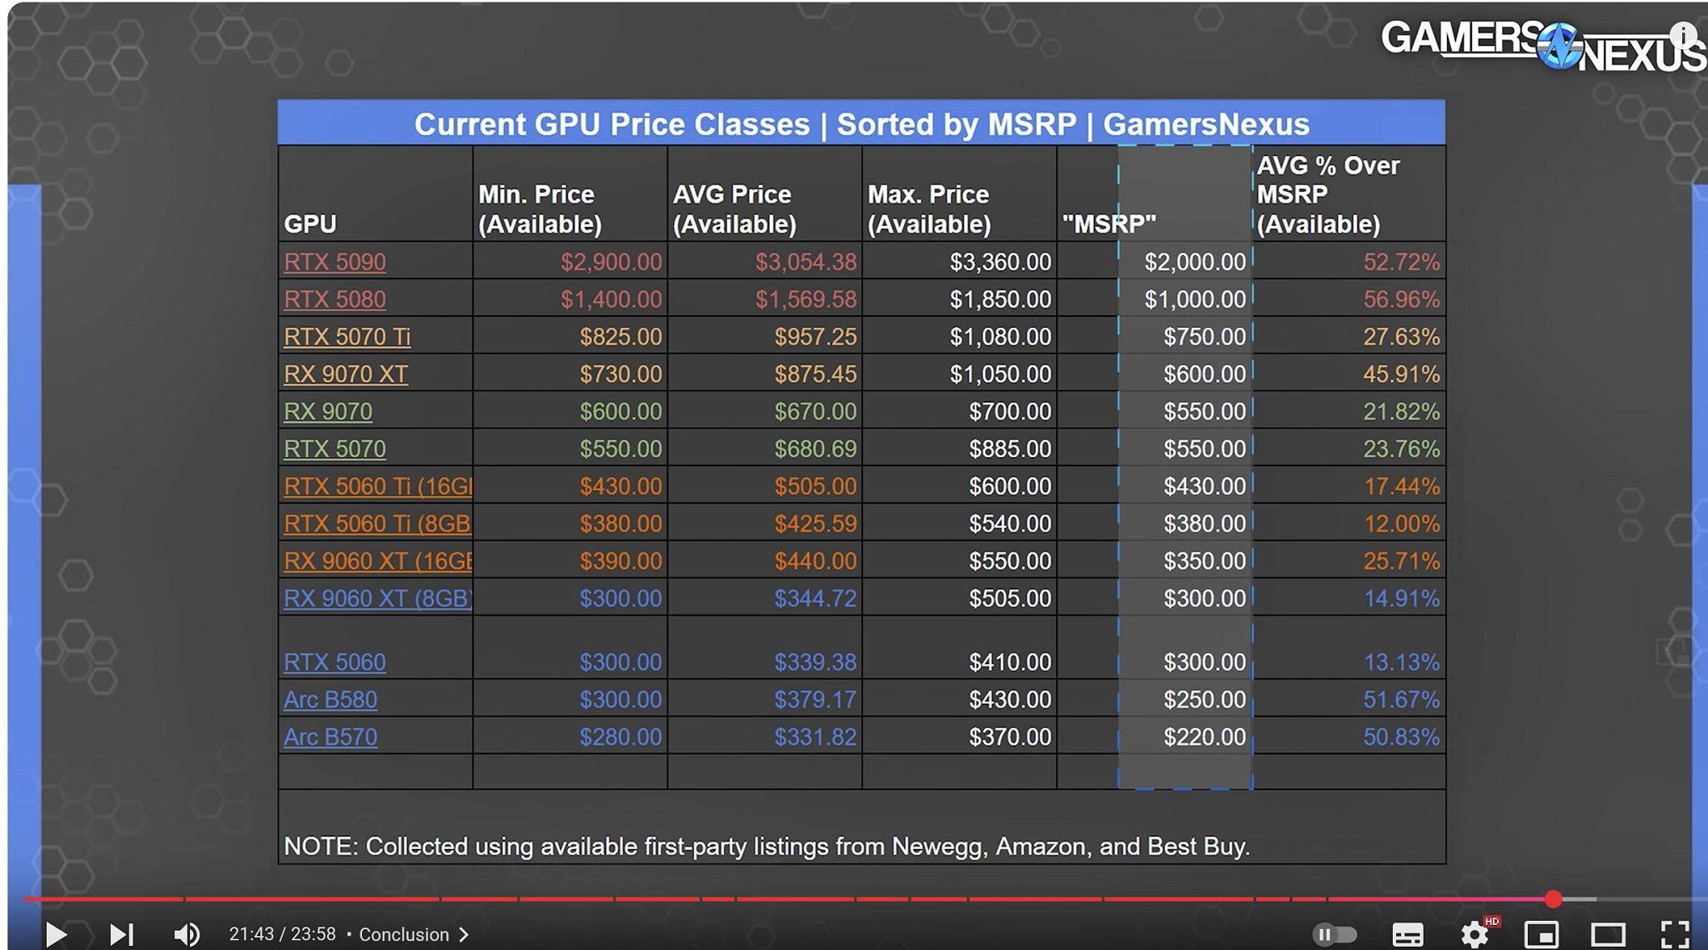Screen dimensions: 1708x950
Task: Open the RTX 5080 link
Action: pyautogui.click(x=334, y=299)
